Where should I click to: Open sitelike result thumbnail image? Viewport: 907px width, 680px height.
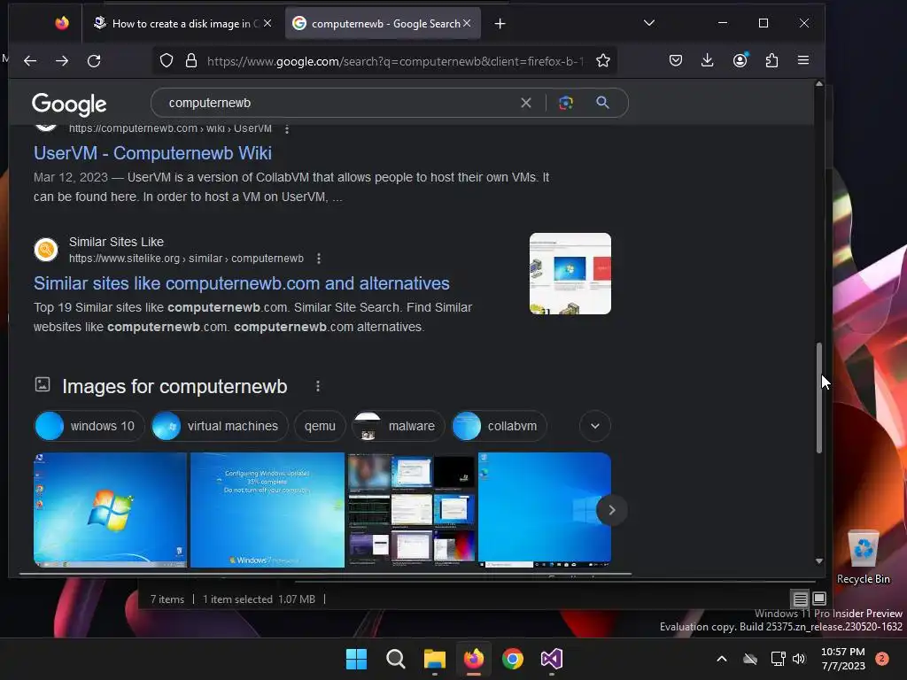pos(570,274)
